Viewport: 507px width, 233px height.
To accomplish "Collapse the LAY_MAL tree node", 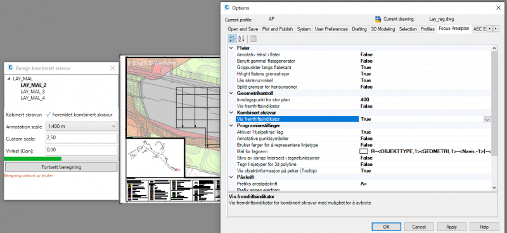I will 9,79.
